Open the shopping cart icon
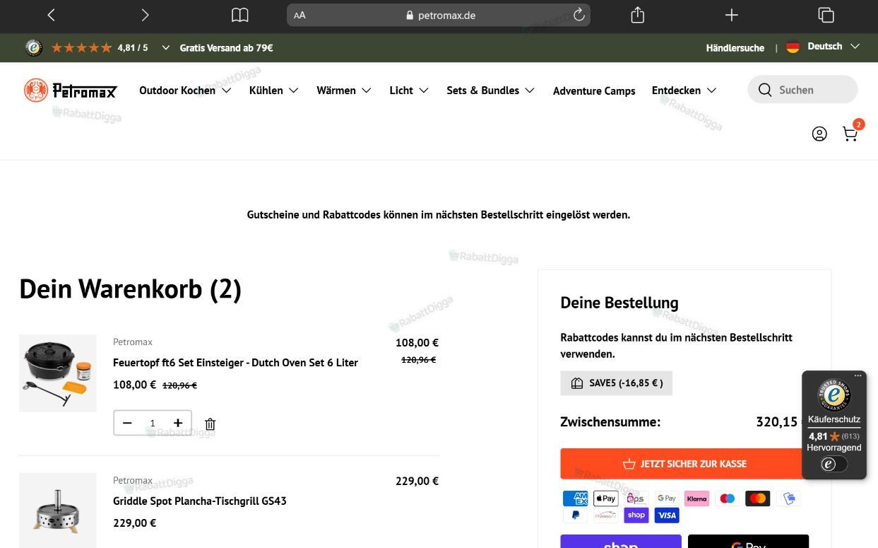878x548 pixels. 850,134
